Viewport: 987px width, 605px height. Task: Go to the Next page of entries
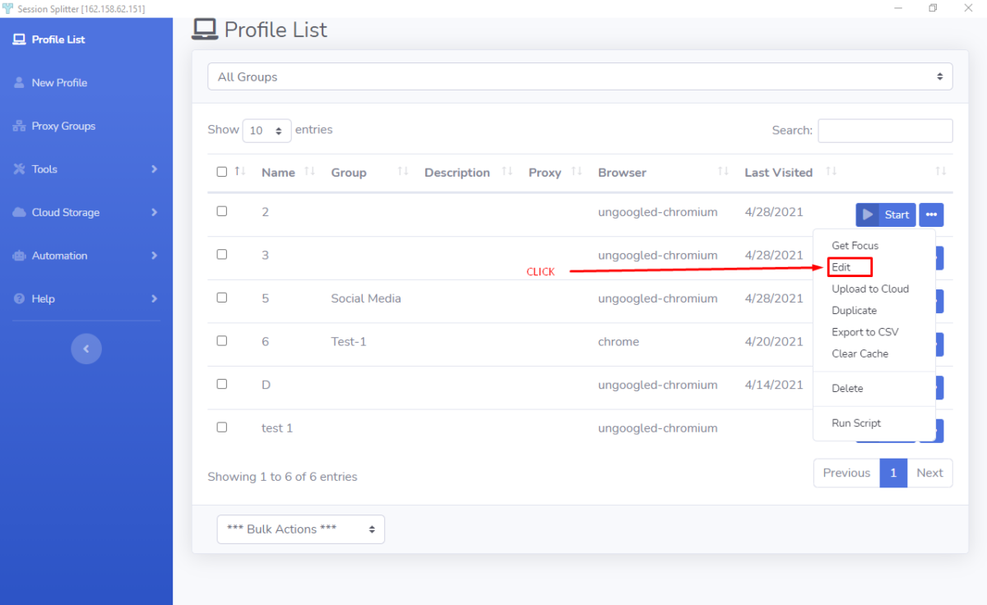[x=929, y=473]
